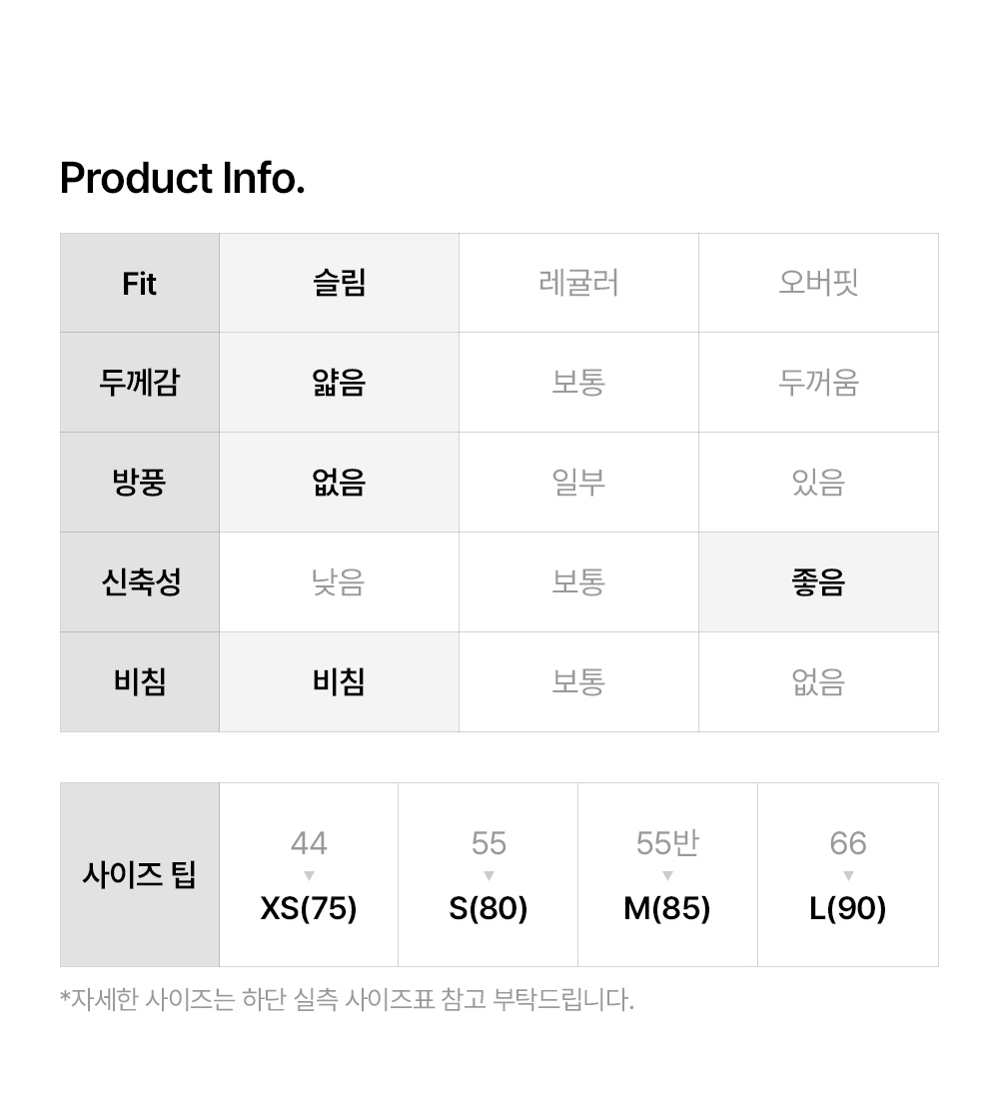This screenshot has width=999, height=1109.
Task: Pick 없음 in the 비침 row
Action: 818,682
